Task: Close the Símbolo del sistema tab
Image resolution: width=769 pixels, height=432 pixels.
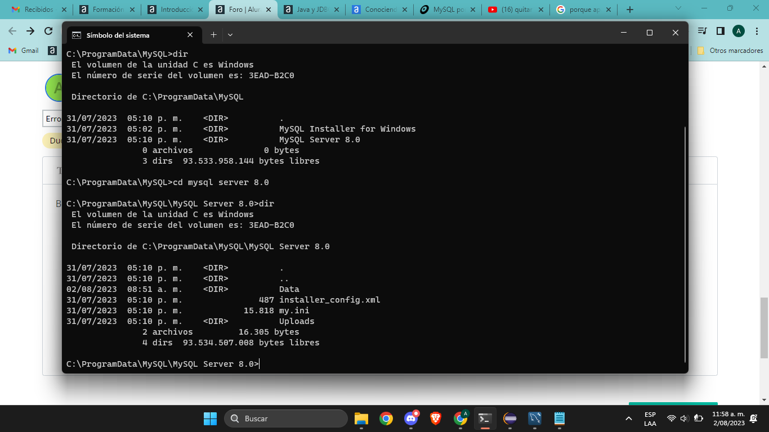Action: pos(190,34)
